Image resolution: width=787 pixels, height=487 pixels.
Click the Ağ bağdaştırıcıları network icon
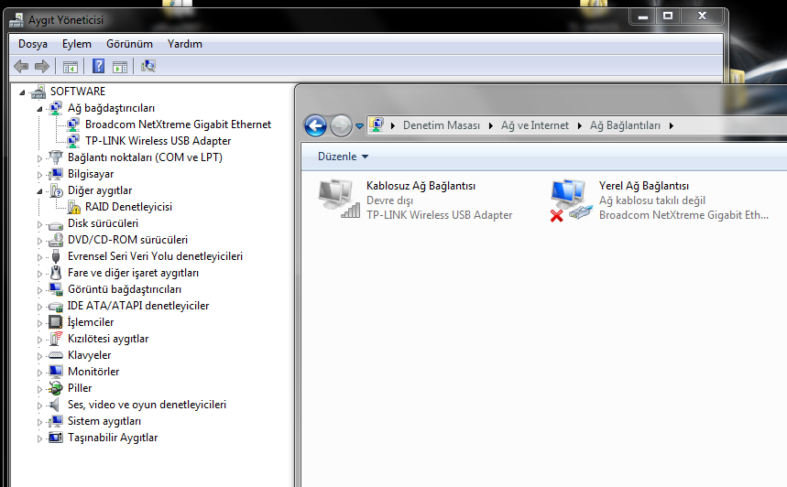click(56, 108)
